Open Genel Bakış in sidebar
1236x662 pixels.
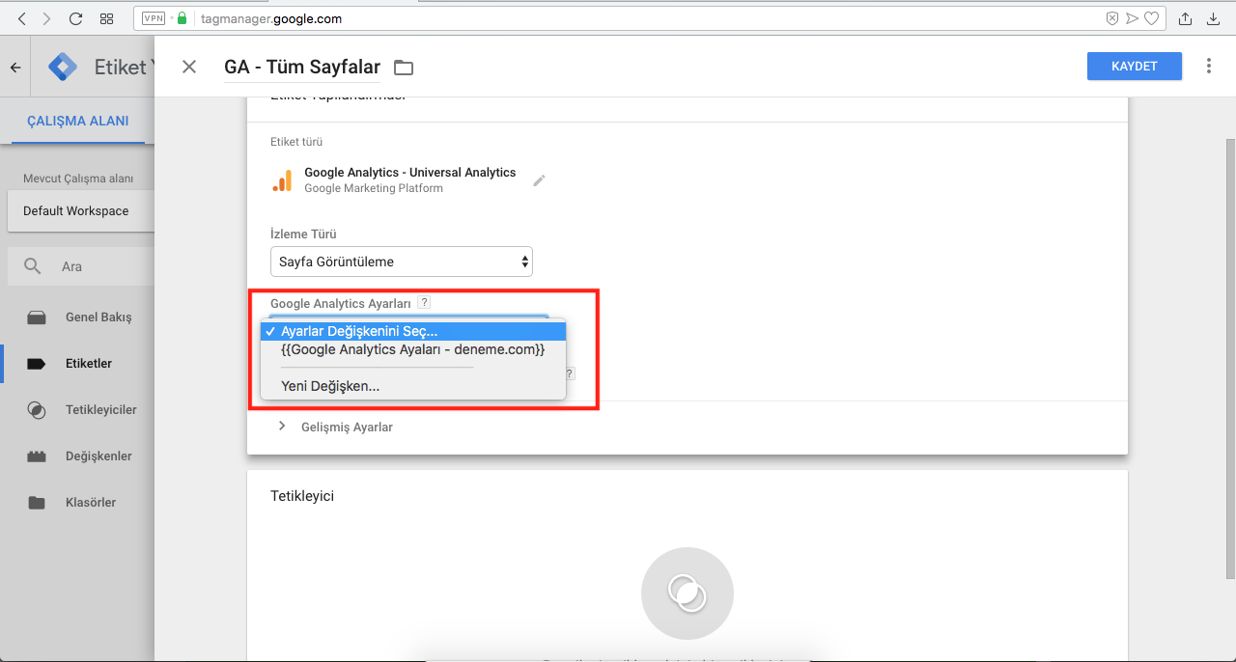point(77,317)
